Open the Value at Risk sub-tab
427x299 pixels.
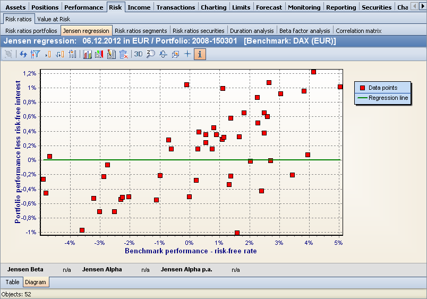click(53, 19)
